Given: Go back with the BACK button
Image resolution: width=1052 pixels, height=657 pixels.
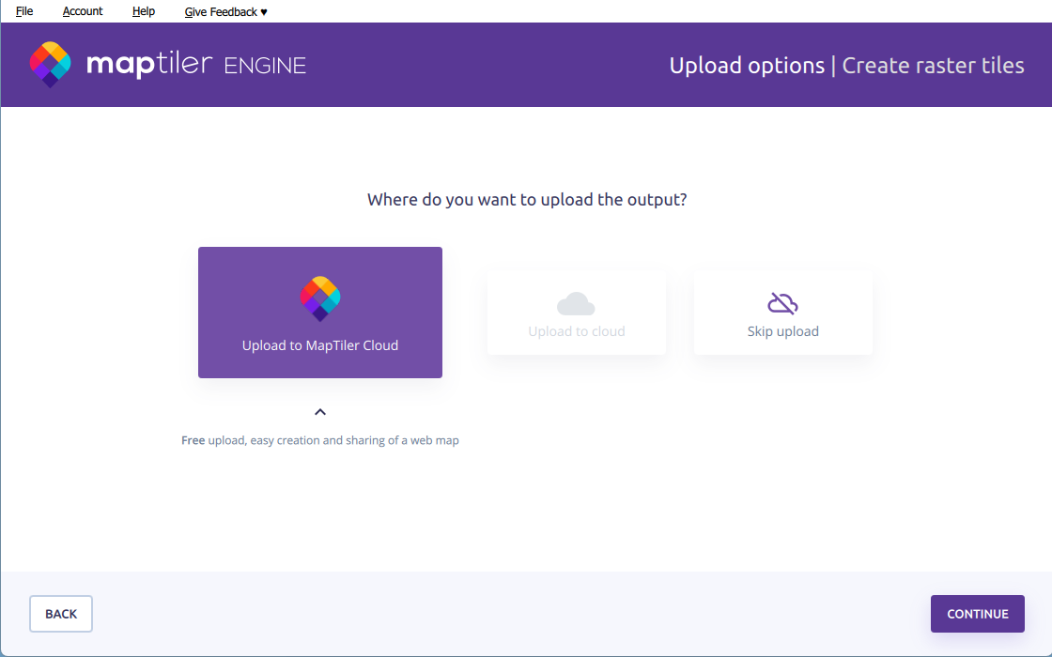Looking at the screenshot, I should (61, 614).
